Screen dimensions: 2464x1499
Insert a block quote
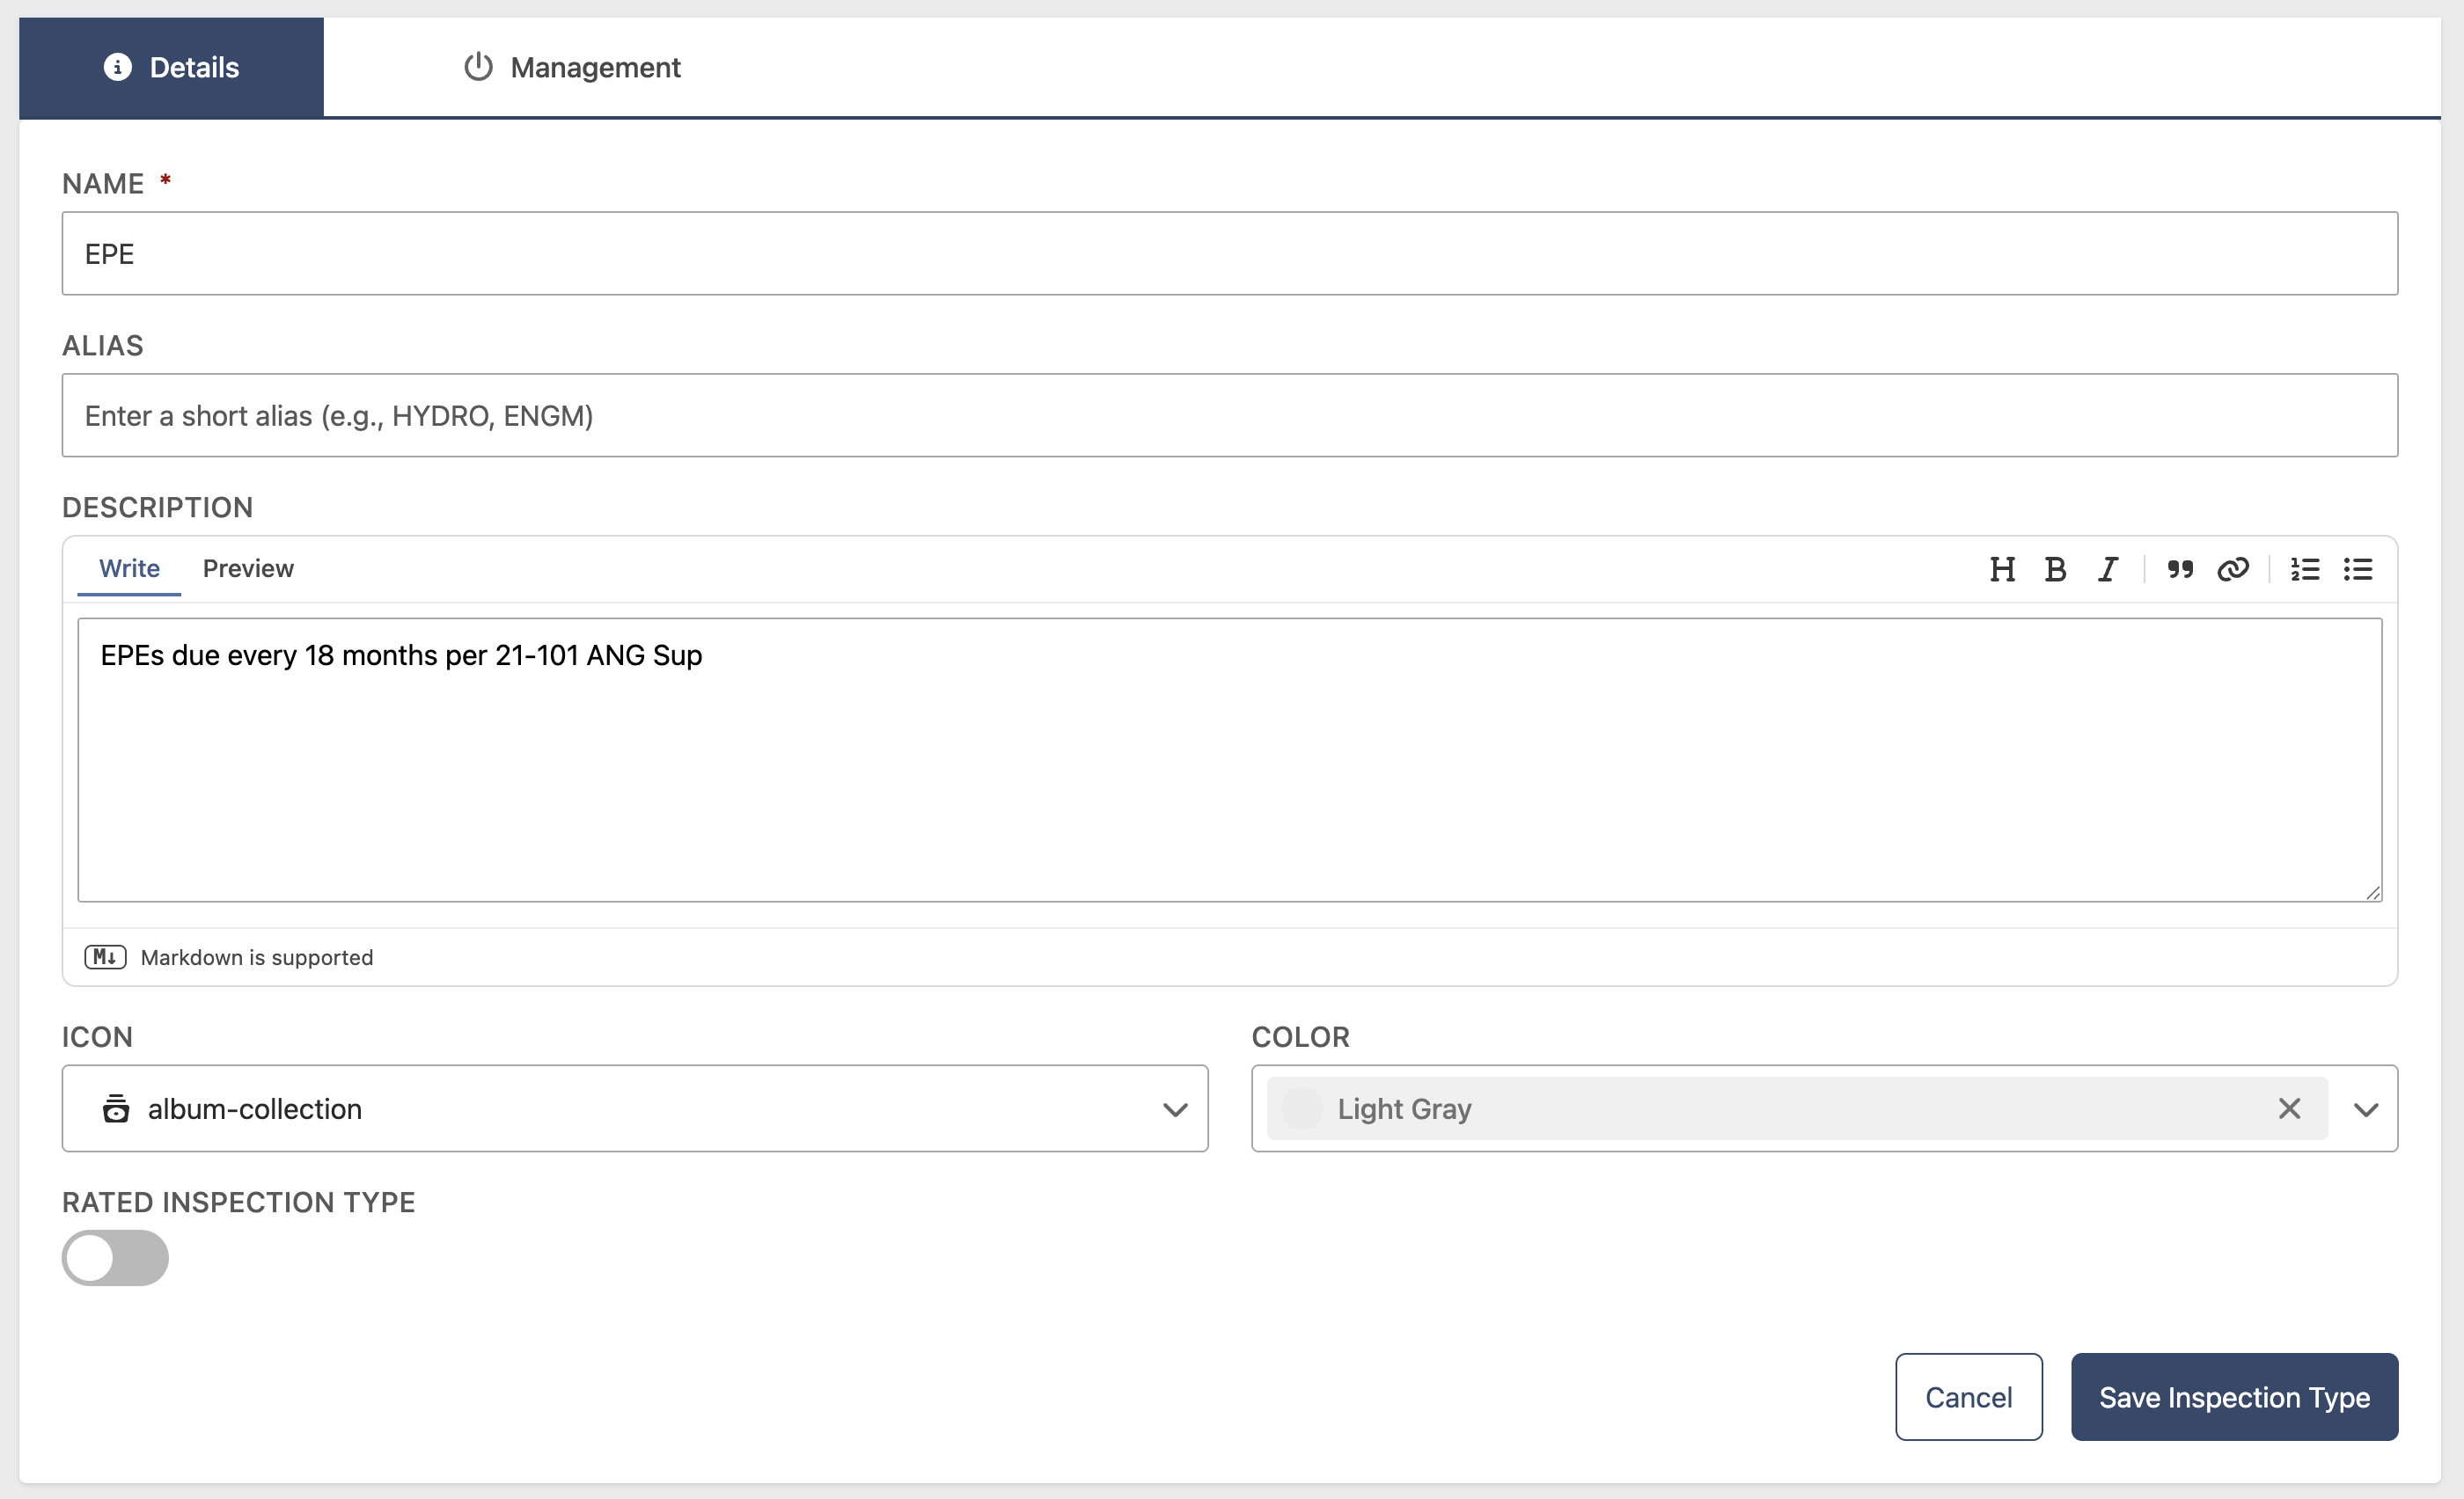click(2180, 570)
